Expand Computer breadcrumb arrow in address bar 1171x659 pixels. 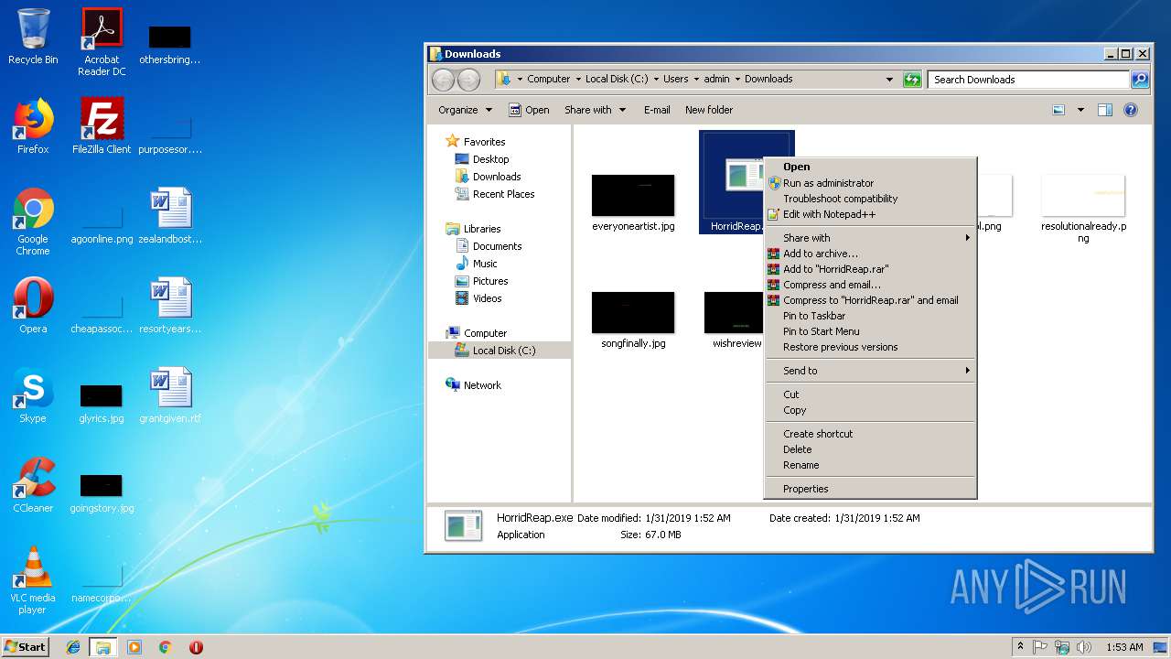[578, 80]
